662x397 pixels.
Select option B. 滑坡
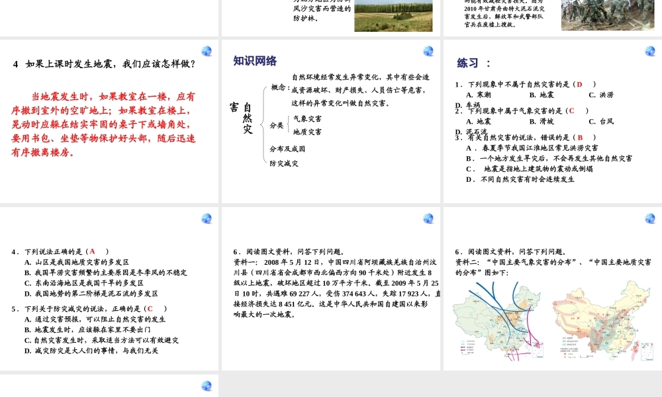[542, 122]
